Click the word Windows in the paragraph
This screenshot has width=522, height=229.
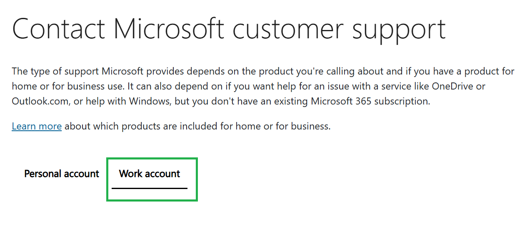click(148, 101)
